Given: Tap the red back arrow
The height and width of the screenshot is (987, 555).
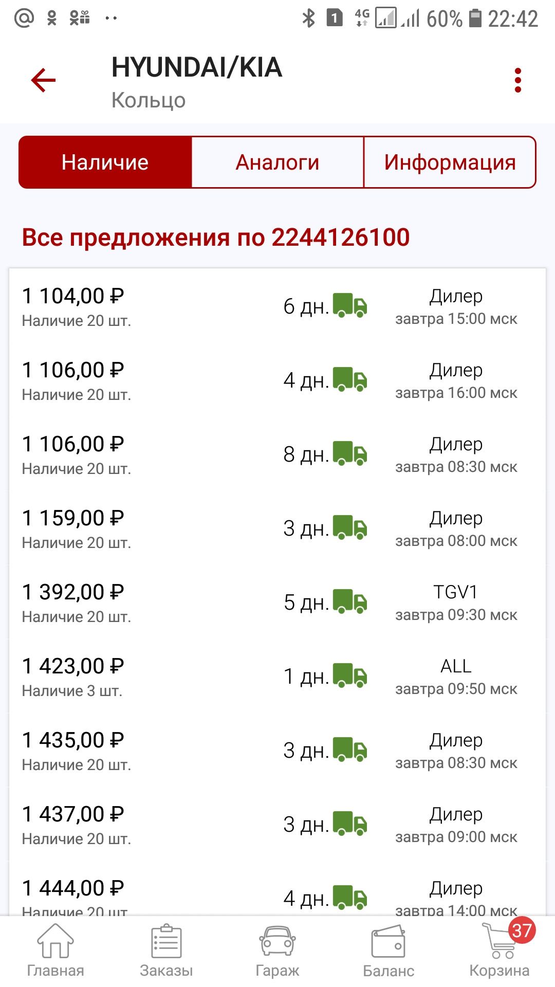Looking at the screenshot, I should pyautogui.click(x=43, y=80).
